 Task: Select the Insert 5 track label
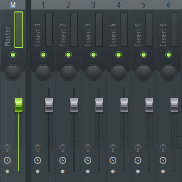(138, 35)
